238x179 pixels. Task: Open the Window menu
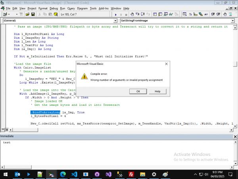pos(116,8)
